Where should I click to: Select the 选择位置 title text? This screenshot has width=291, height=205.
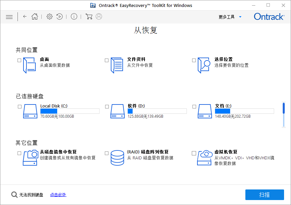pos(224,60)
